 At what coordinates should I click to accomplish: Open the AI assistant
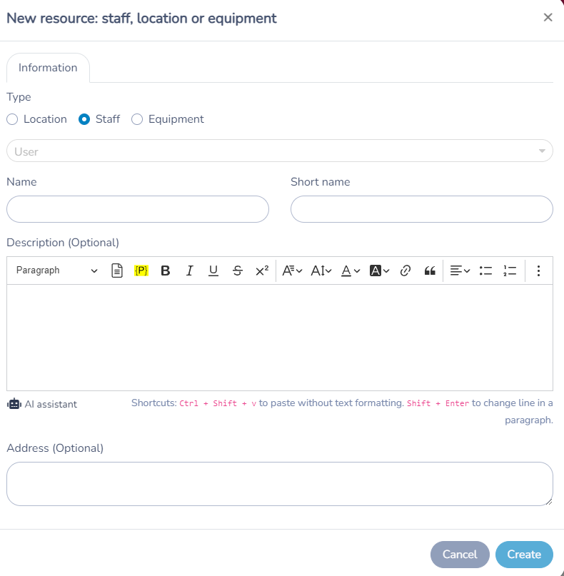click(42, 404)
